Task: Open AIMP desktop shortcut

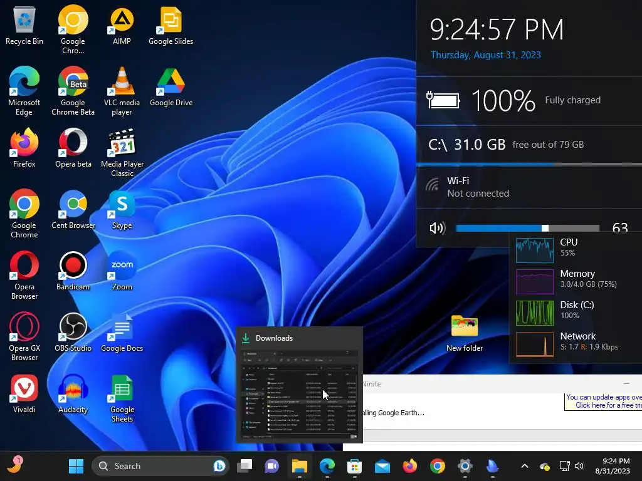Action: (x=122, y=25)
